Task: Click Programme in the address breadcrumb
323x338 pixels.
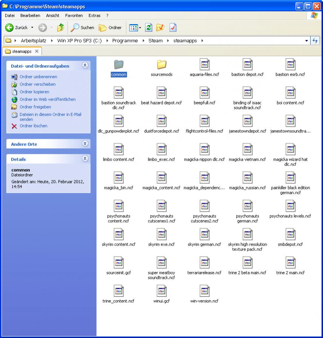Action: click(x=125, y=40)
